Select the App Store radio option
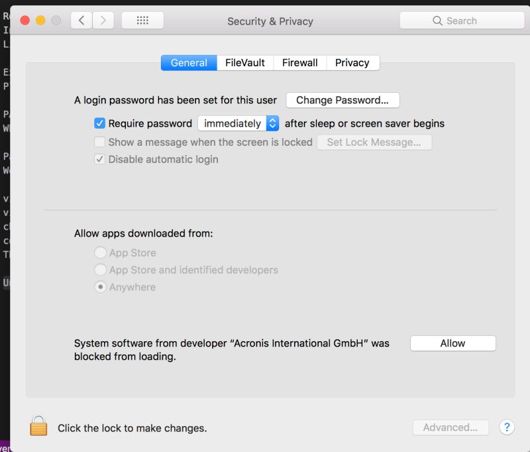 (101, 253)
